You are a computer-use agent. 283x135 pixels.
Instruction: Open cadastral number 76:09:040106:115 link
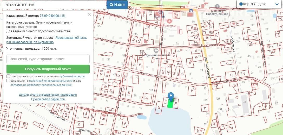tap(52, 16)
